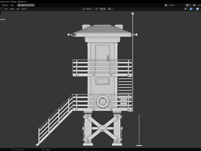Open the pivot point dropdown

(97, 9)
